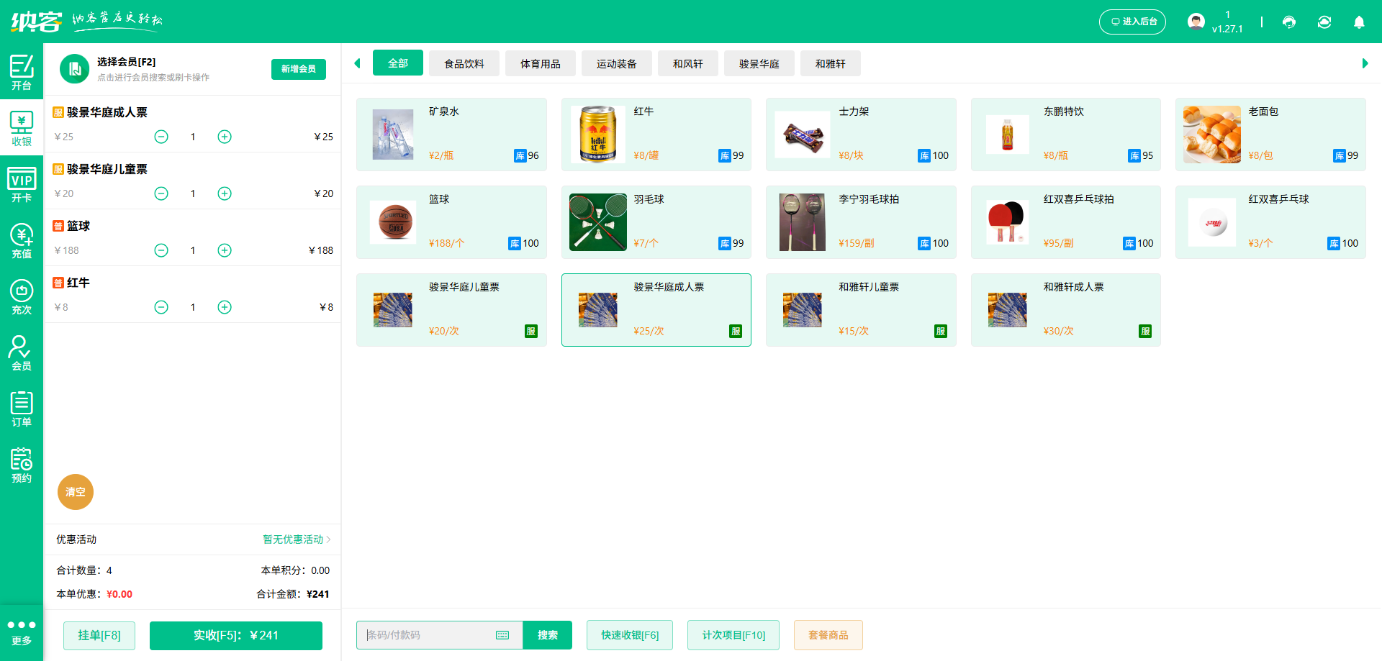Open the 订单 orders sidebar icon
Viewport: 1382px width, 661px height.
click(22, 409)
